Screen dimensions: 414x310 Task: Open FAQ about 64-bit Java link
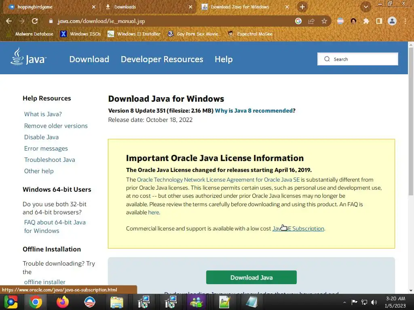pyautogui.click(x=55, y=226)
